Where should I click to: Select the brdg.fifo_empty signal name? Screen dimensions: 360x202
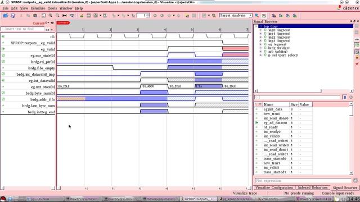[42, 68]
